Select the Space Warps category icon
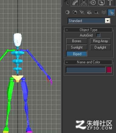The width and height of the screenshot is (116, 133). click(104, 12)
